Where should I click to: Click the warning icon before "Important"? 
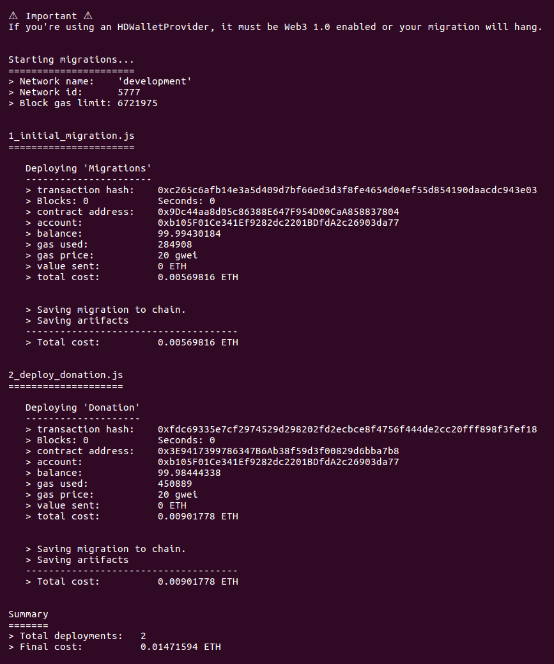tap(13, 16)
